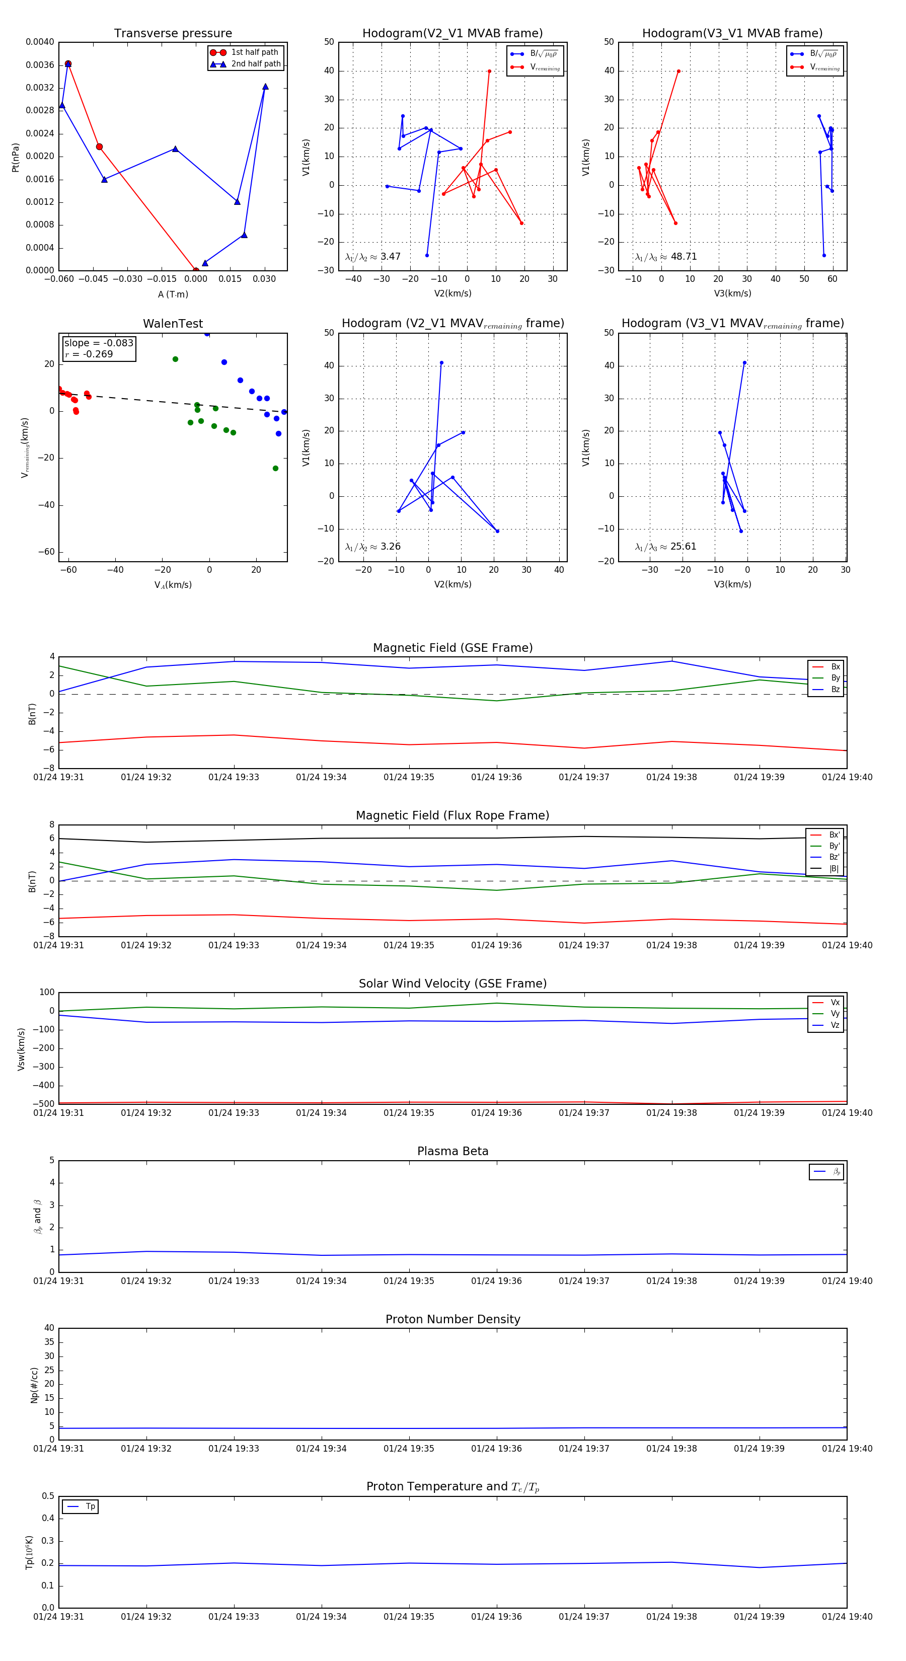Select the βp legend entry
Viewport: 906px width, 1661px height.
click(x=826, y=1171)
